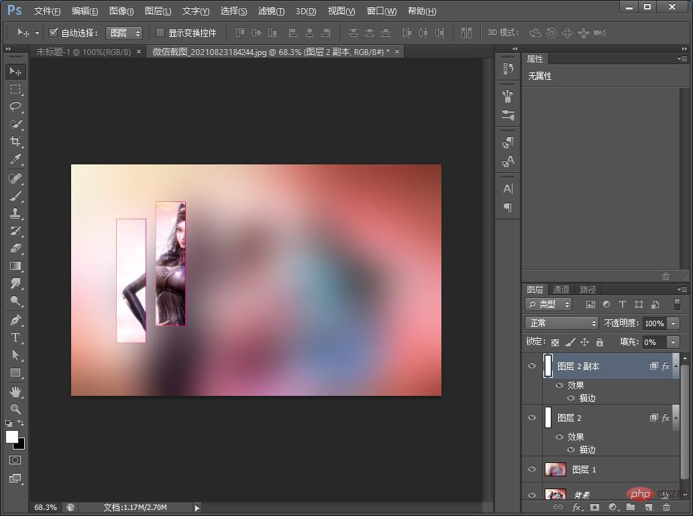Add layer style fx button at panel bottom
This screenshot has height=516, width=693.
point(577,507)
